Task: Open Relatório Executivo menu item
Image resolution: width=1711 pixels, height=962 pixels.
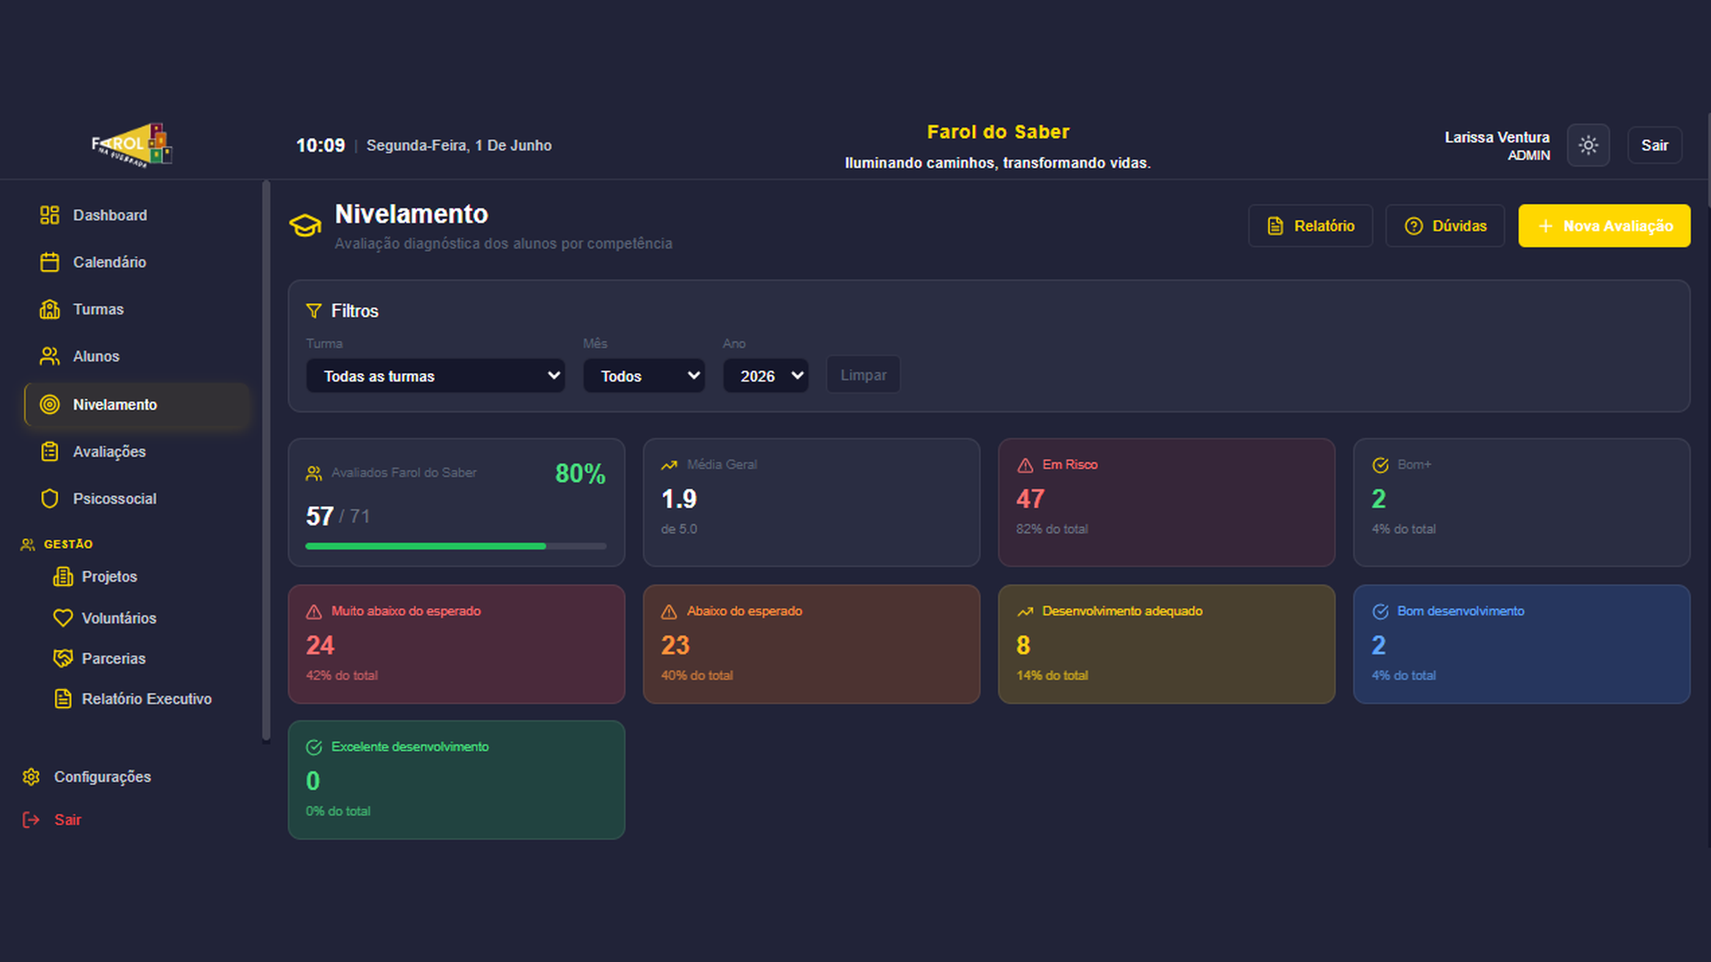Action: 144,699
